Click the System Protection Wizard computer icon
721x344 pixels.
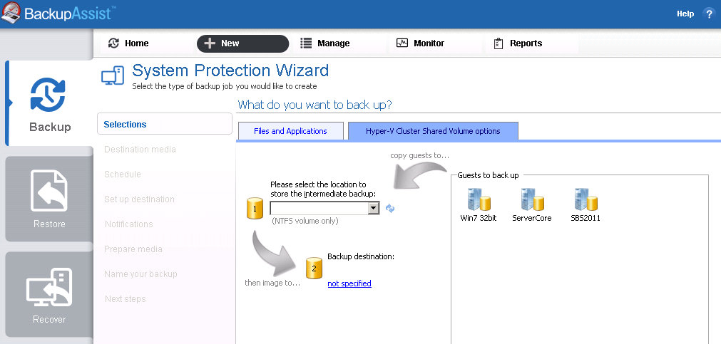pyautogui.click(x=113, y=75)
